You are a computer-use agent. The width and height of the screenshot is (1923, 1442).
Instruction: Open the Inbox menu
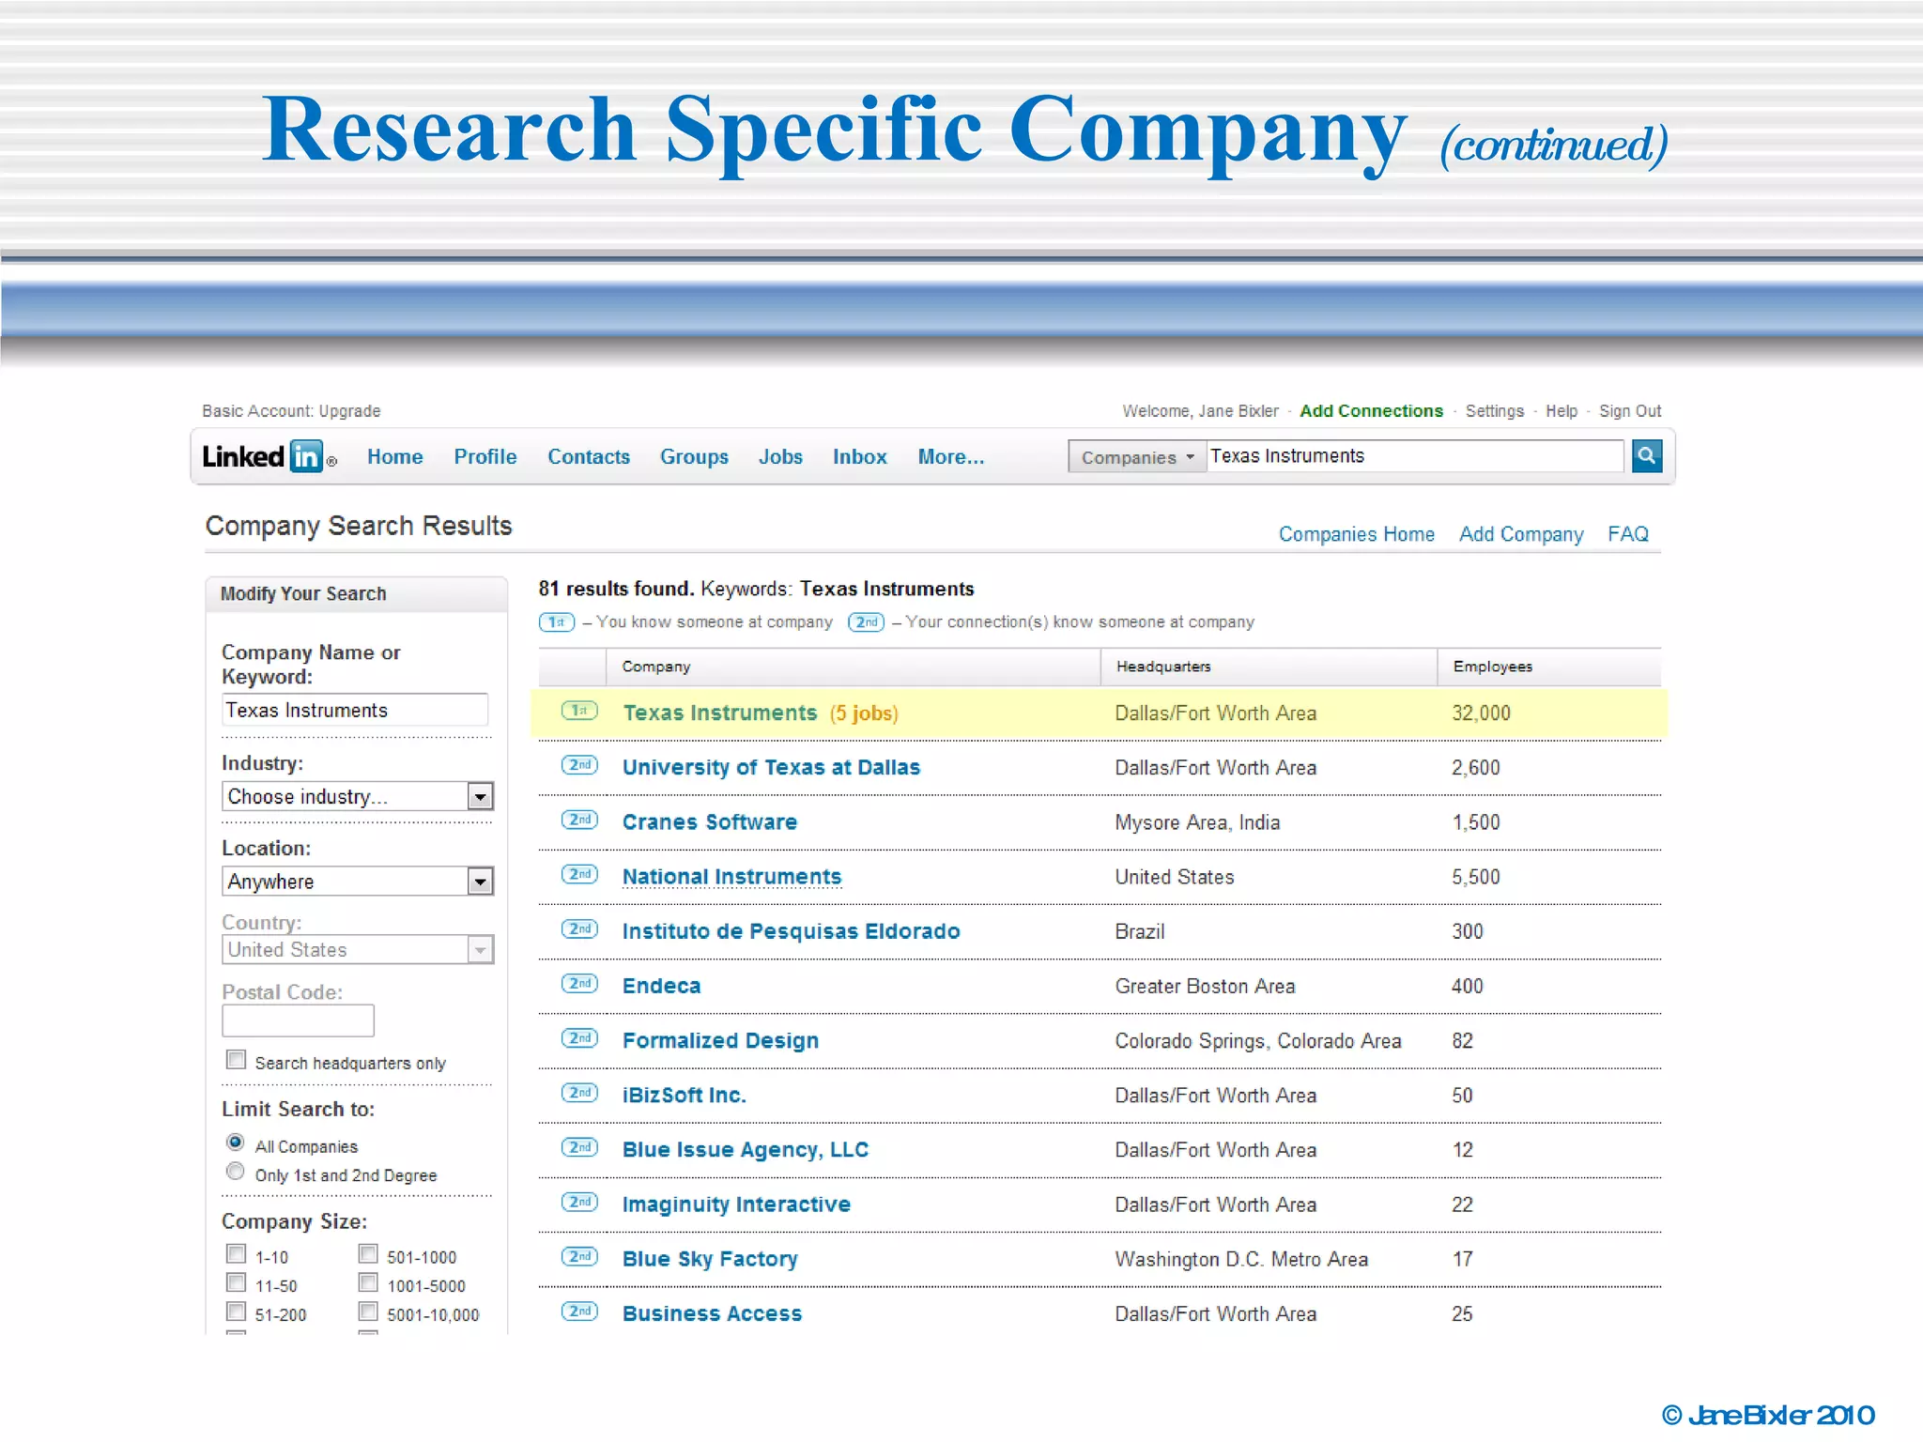coord(859,456)
